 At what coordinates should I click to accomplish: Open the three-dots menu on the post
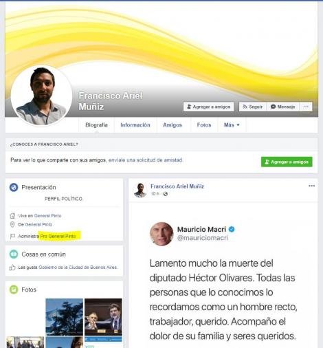coord(311,186)
